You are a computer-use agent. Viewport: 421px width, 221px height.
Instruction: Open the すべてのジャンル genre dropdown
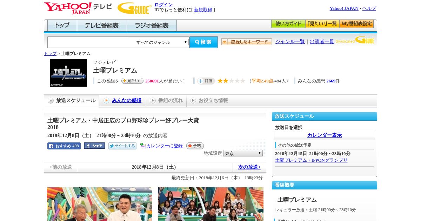[162, 42]
